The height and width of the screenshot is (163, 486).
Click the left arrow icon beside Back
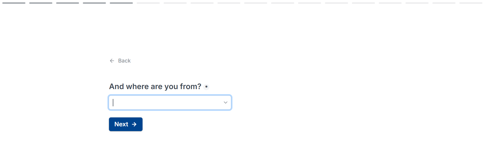112,61
